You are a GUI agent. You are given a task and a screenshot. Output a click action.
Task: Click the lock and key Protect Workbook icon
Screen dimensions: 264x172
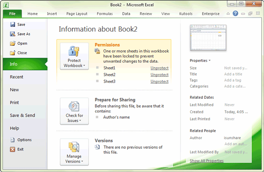click(x=74, y=51)
